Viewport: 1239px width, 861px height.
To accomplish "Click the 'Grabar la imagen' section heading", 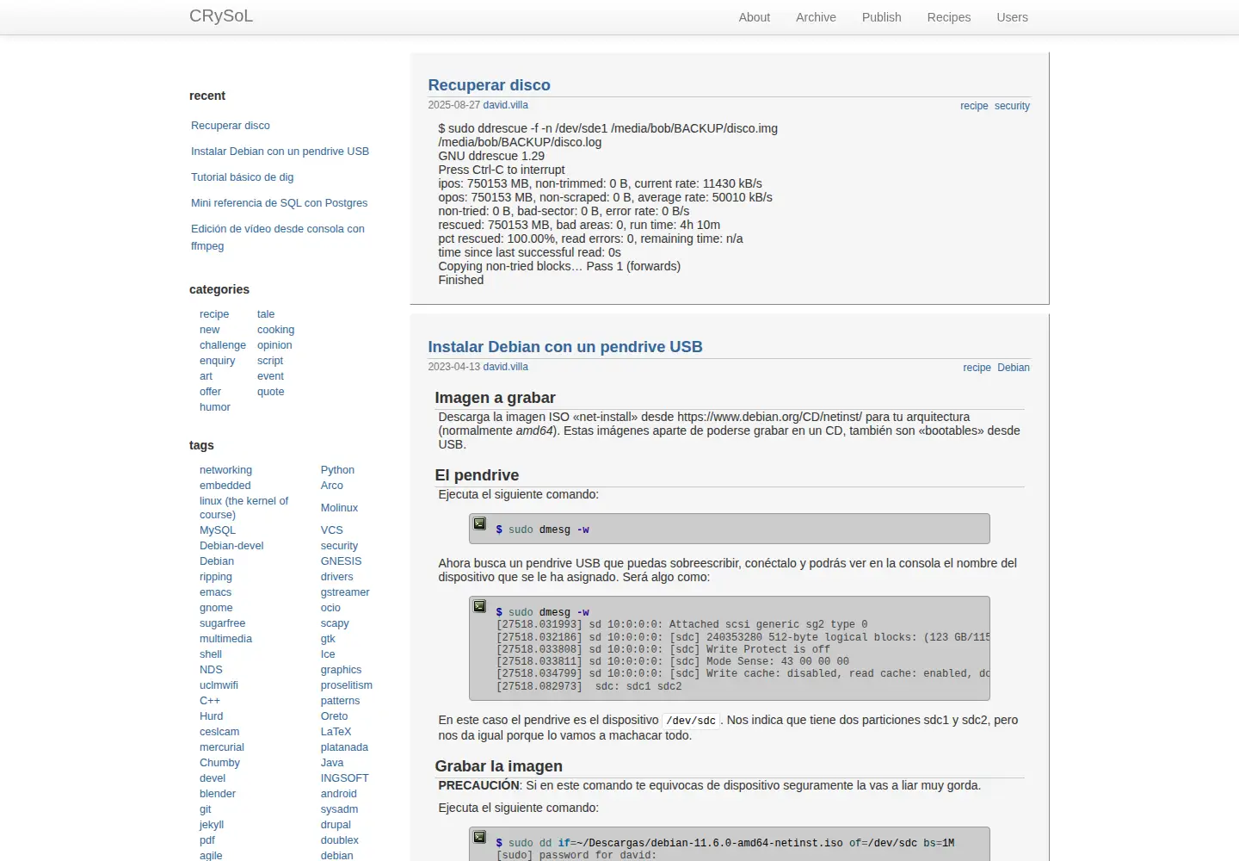I will coord(498,766).
